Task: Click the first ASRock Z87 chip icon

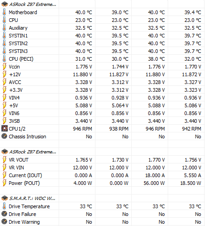Action: [x=5, y=4]
